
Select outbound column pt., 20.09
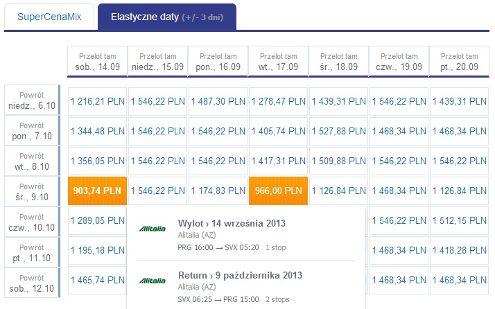coord(459,61)
